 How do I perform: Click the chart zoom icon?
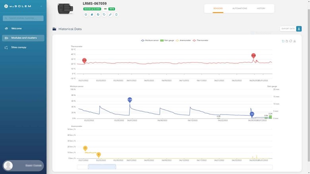coord(283,41)
